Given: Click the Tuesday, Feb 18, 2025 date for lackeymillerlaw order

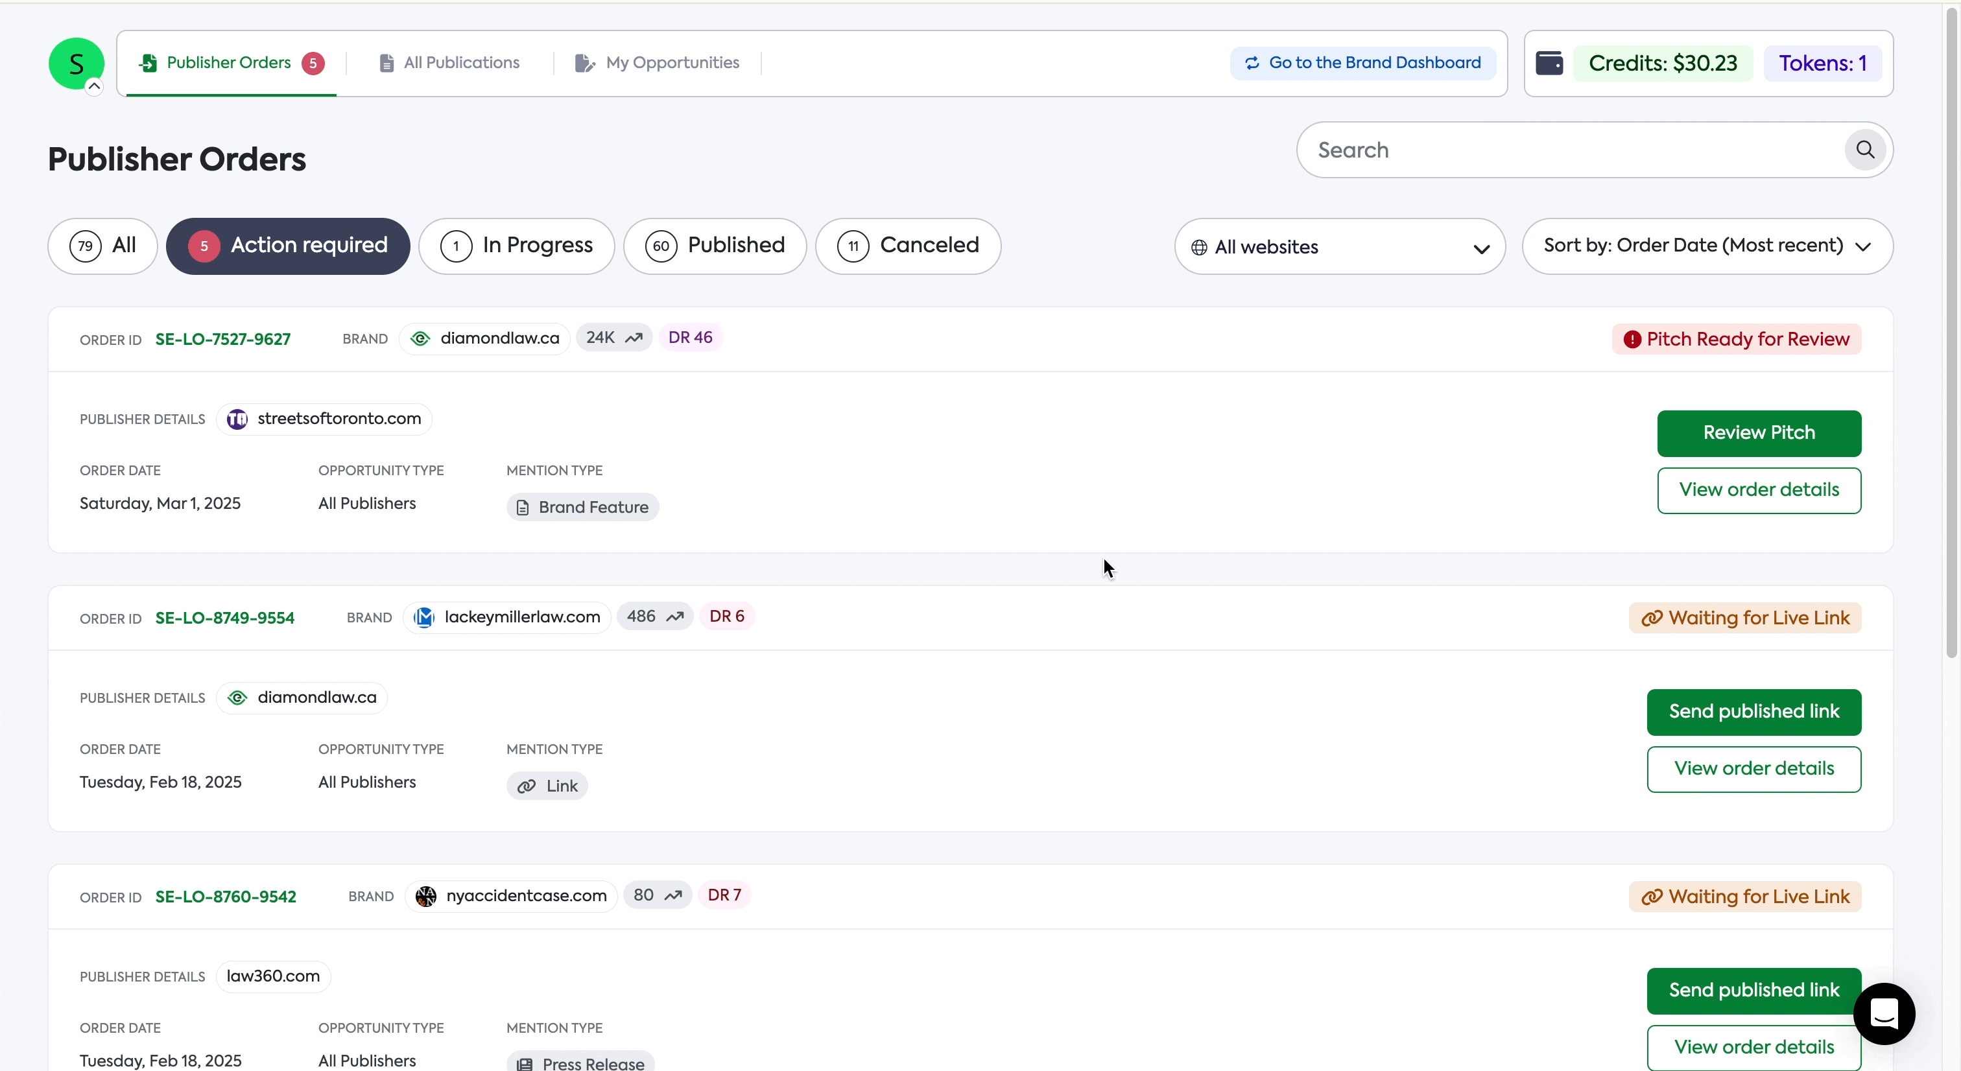Looking at the screenshot, I should [161, 782].
